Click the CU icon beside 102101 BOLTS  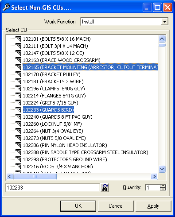(x=19, y=39)
